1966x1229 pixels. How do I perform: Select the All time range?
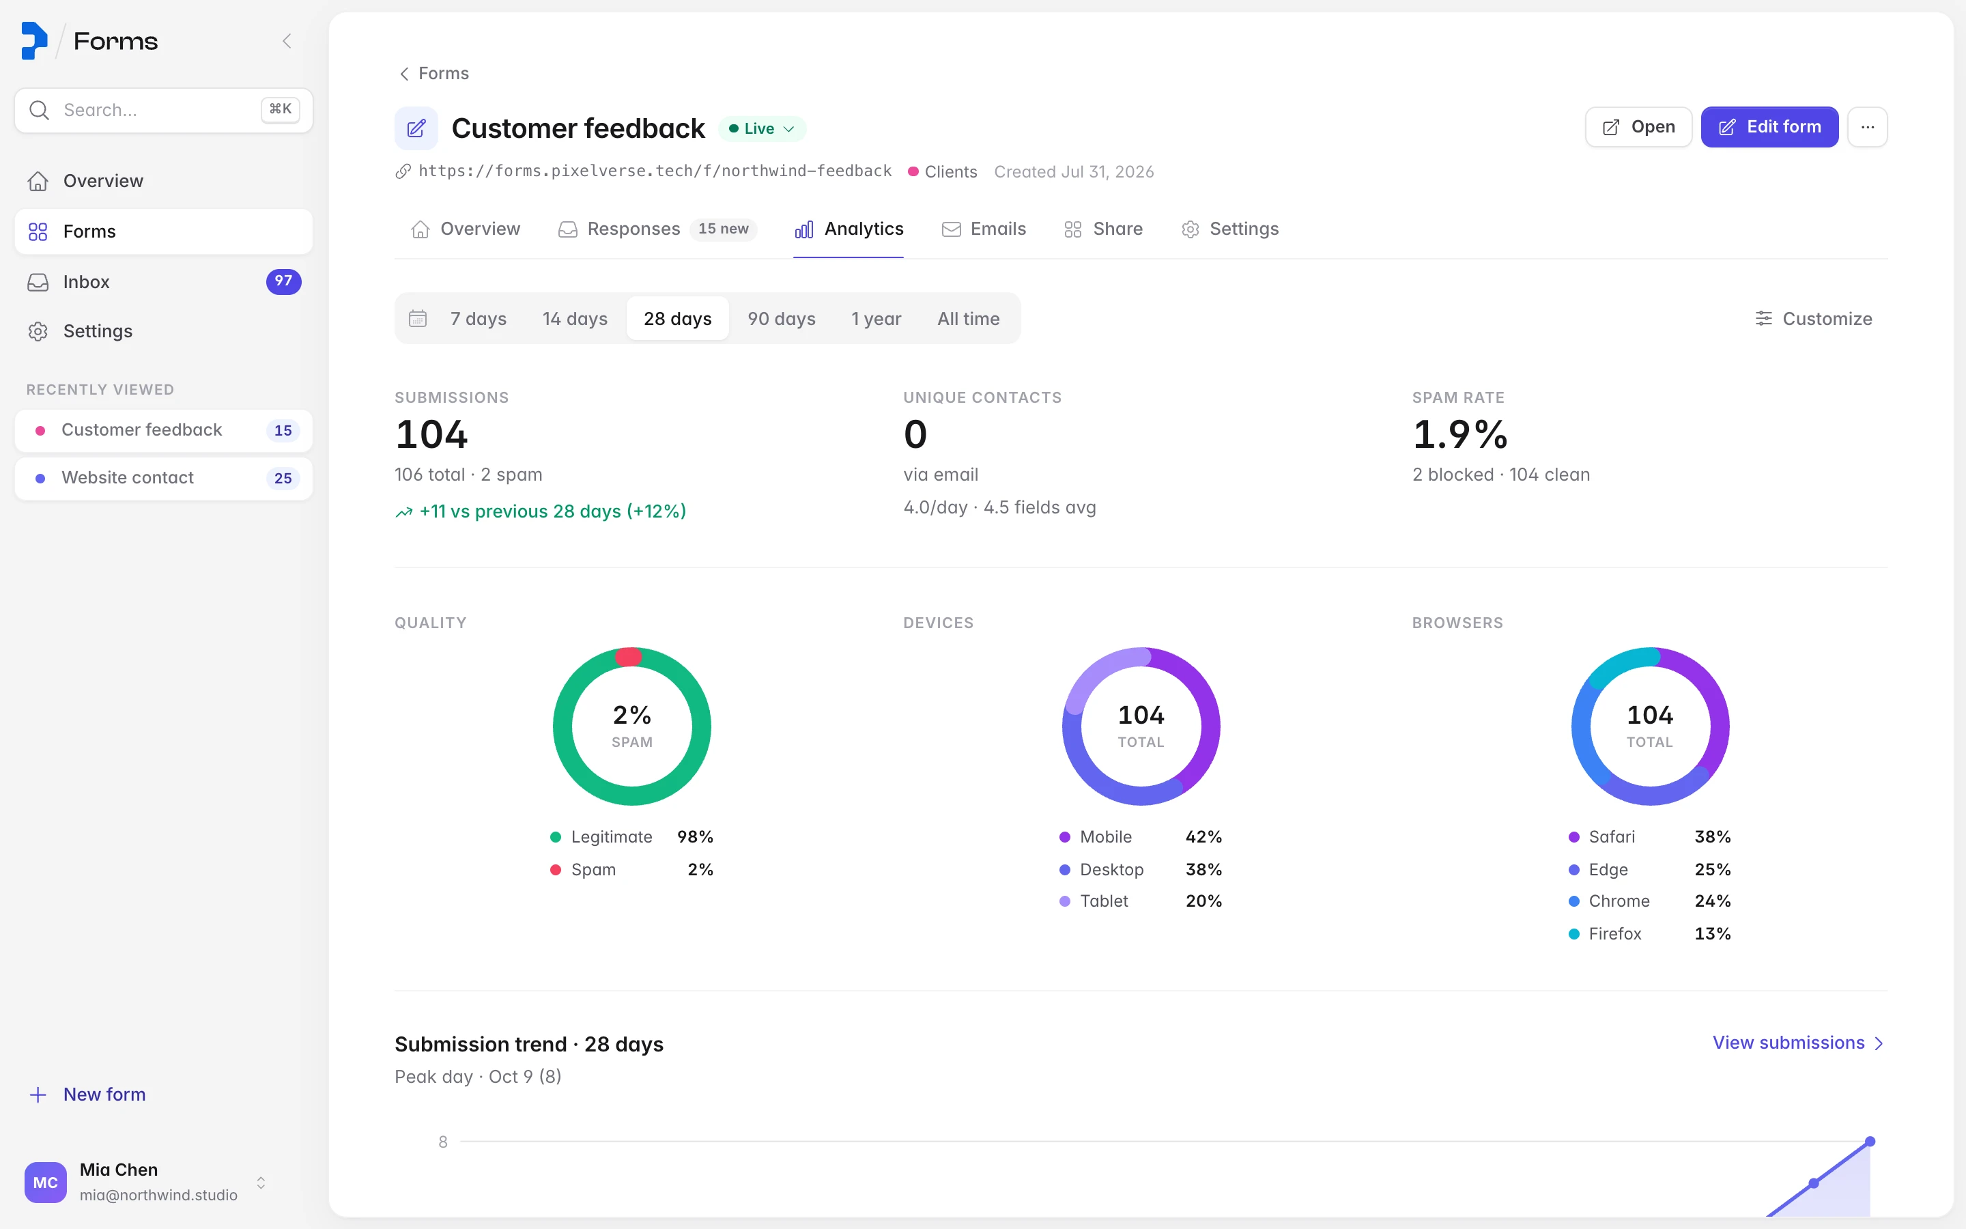click(x=969, y=319)
